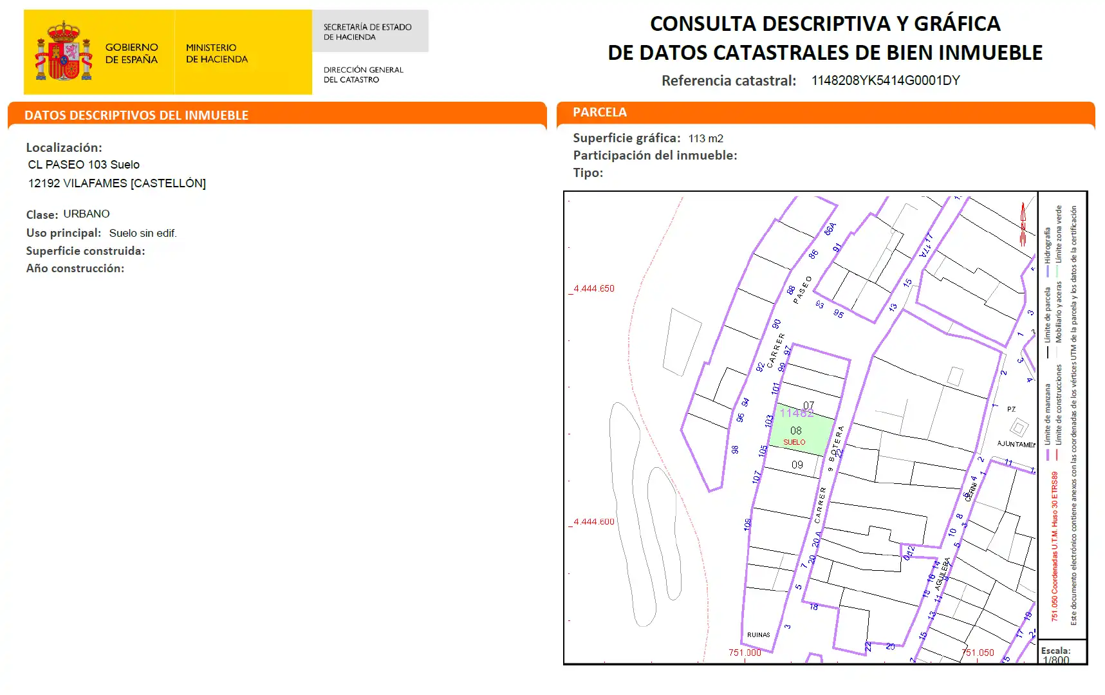1105x695 pixels.
Task: Click the Hidrografía legend entry
Action: point(1047,252)
